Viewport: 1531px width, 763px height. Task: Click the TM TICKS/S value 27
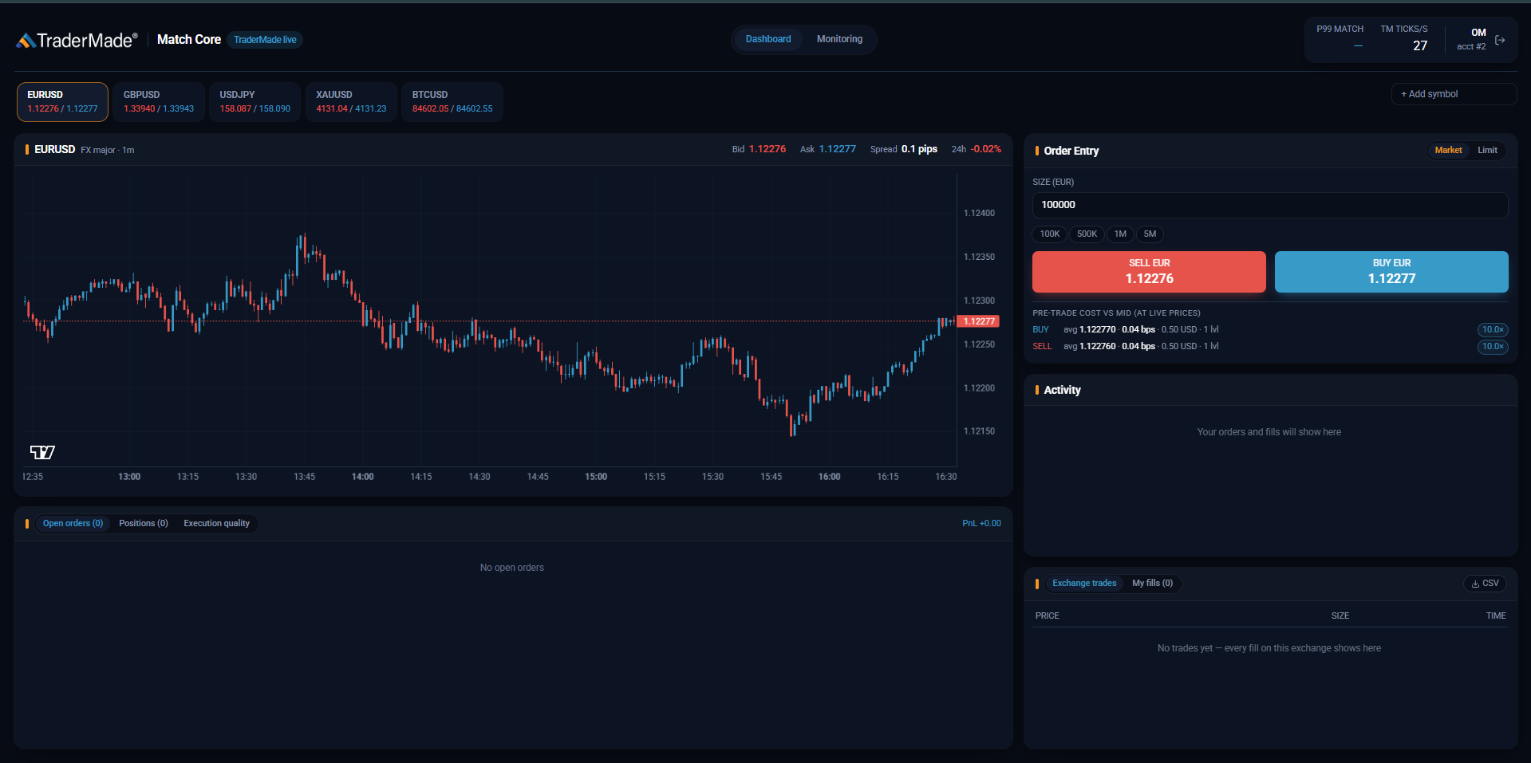pos(1420,46)
